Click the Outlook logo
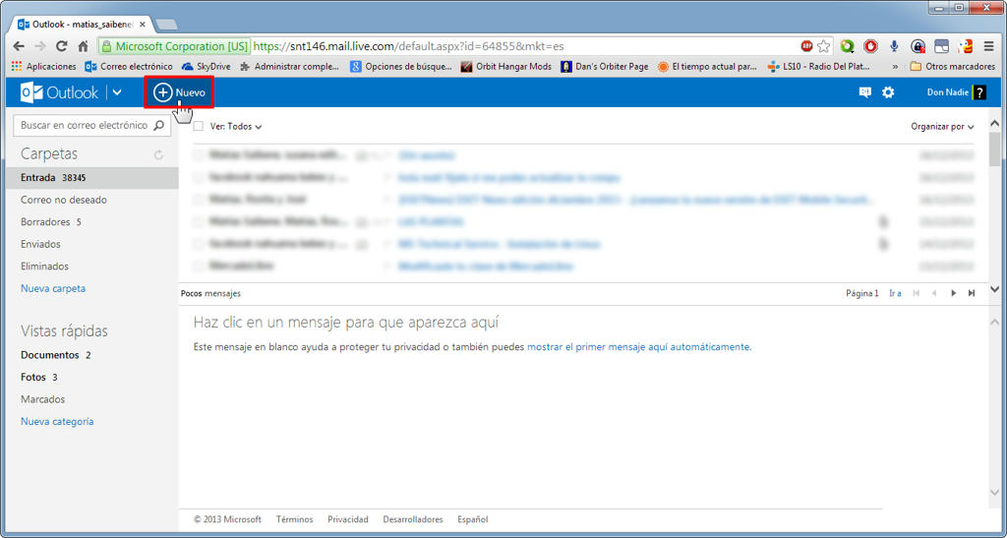Viewport: 1007px width, 538px height. pos(59,92)
